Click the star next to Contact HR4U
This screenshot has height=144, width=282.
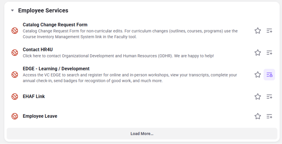click(258, 53)
